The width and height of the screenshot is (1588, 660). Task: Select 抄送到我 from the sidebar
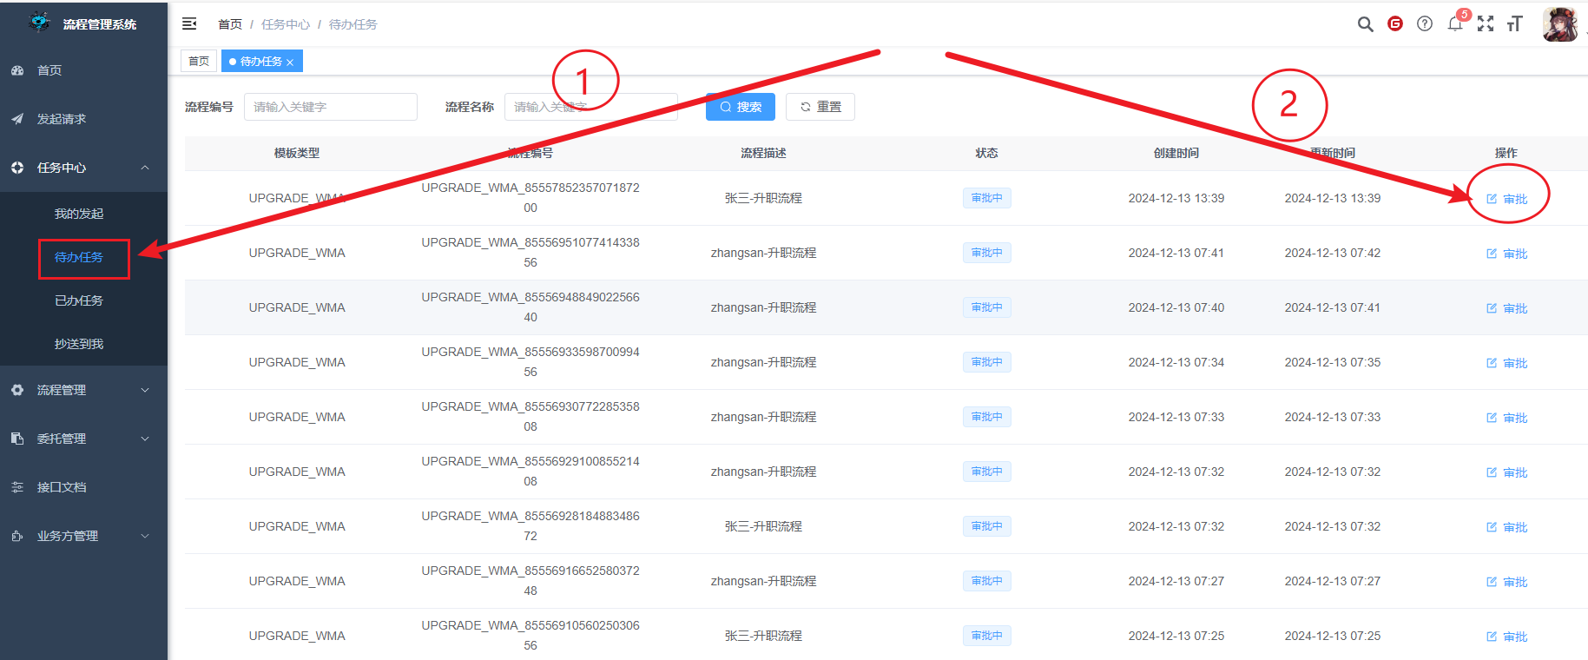(x=79, y=344)
